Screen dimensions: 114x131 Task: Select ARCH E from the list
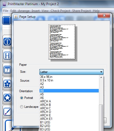click(x=69, y=115)
